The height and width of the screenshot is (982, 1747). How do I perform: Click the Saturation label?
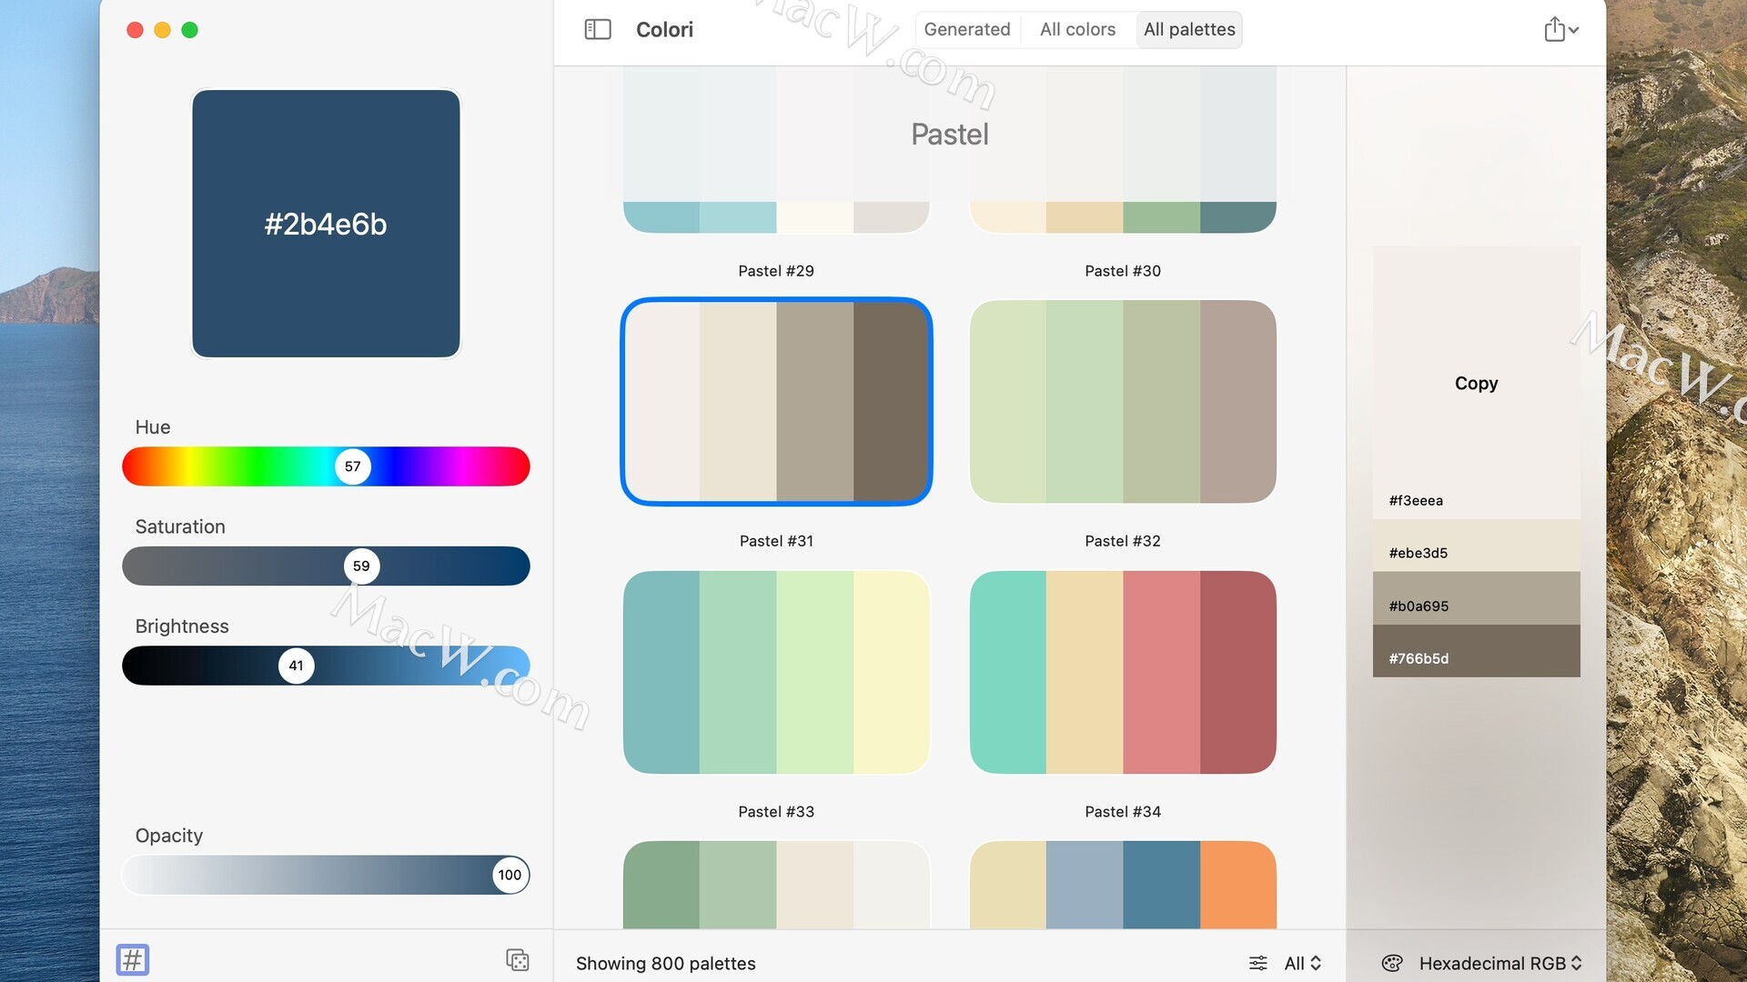point(180,526)
